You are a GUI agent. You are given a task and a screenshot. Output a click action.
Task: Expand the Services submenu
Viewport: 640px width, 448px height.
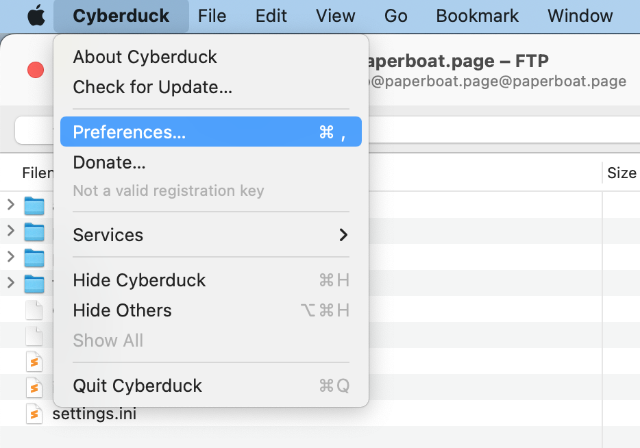pos(211,234)
